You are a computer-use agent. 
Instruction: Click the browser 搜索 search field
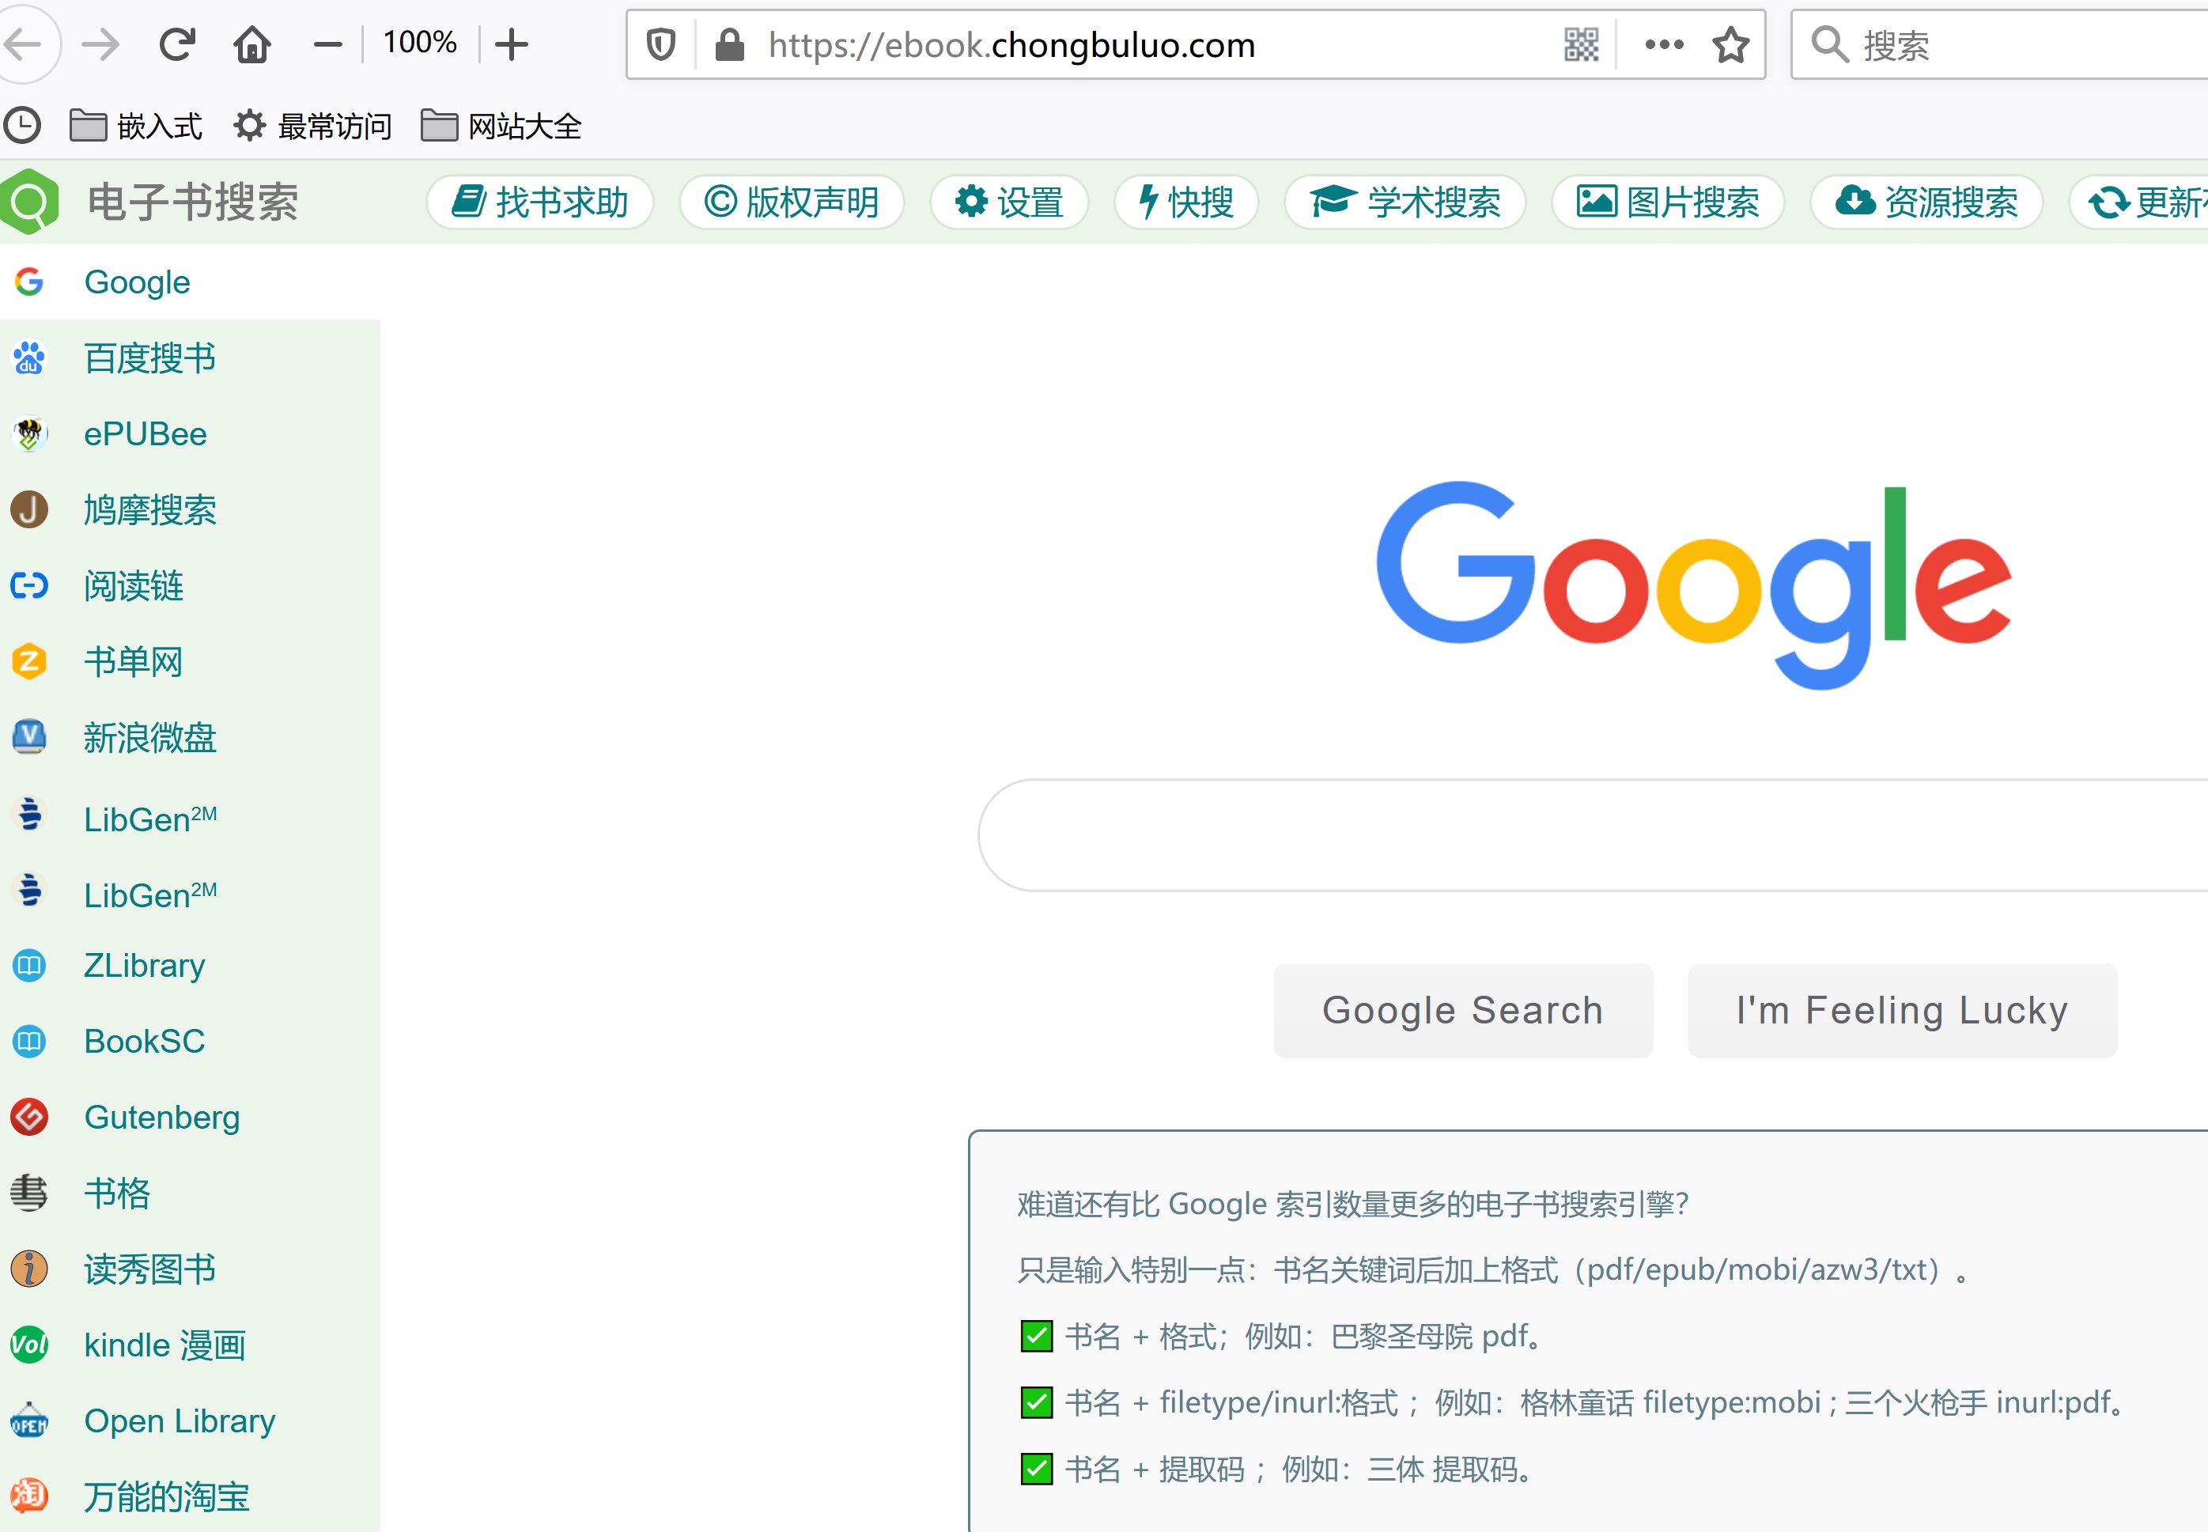[2000, 44]
